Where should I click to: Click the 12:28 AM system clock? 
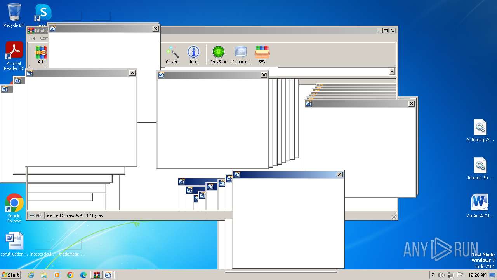pyautogui.click(x=477, y=275)
